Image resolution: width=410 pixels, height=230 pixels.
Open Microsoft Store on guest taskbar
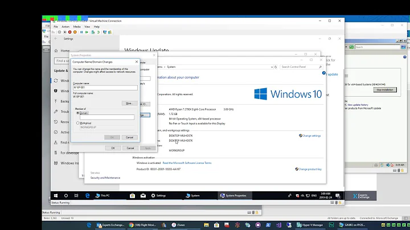click(132, 195)
